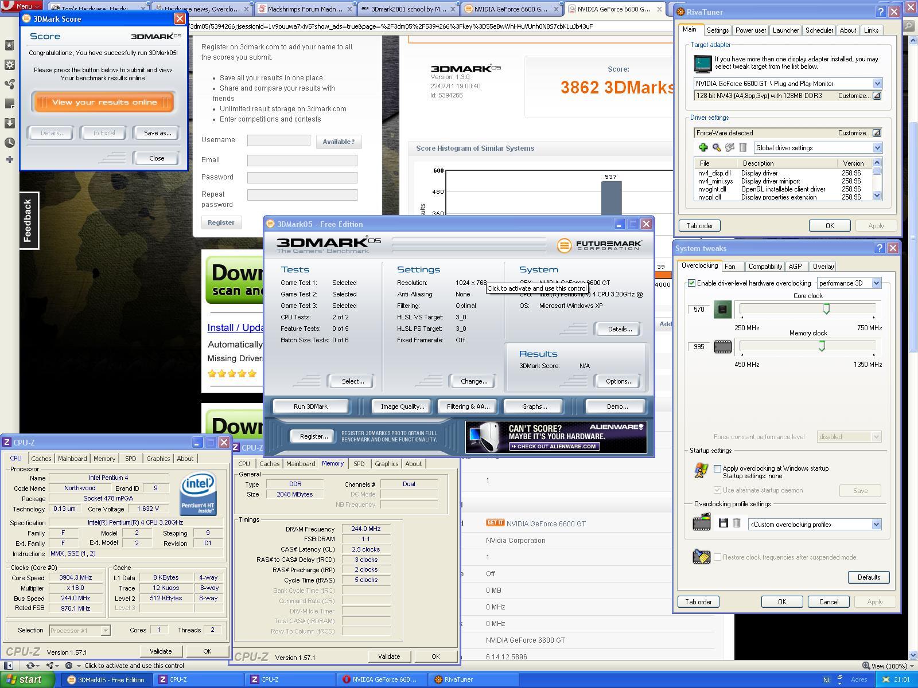Open the Force constant performance level dropdown
The width and height of the screenshot is (918, 688).
click(x=876, y=437)
